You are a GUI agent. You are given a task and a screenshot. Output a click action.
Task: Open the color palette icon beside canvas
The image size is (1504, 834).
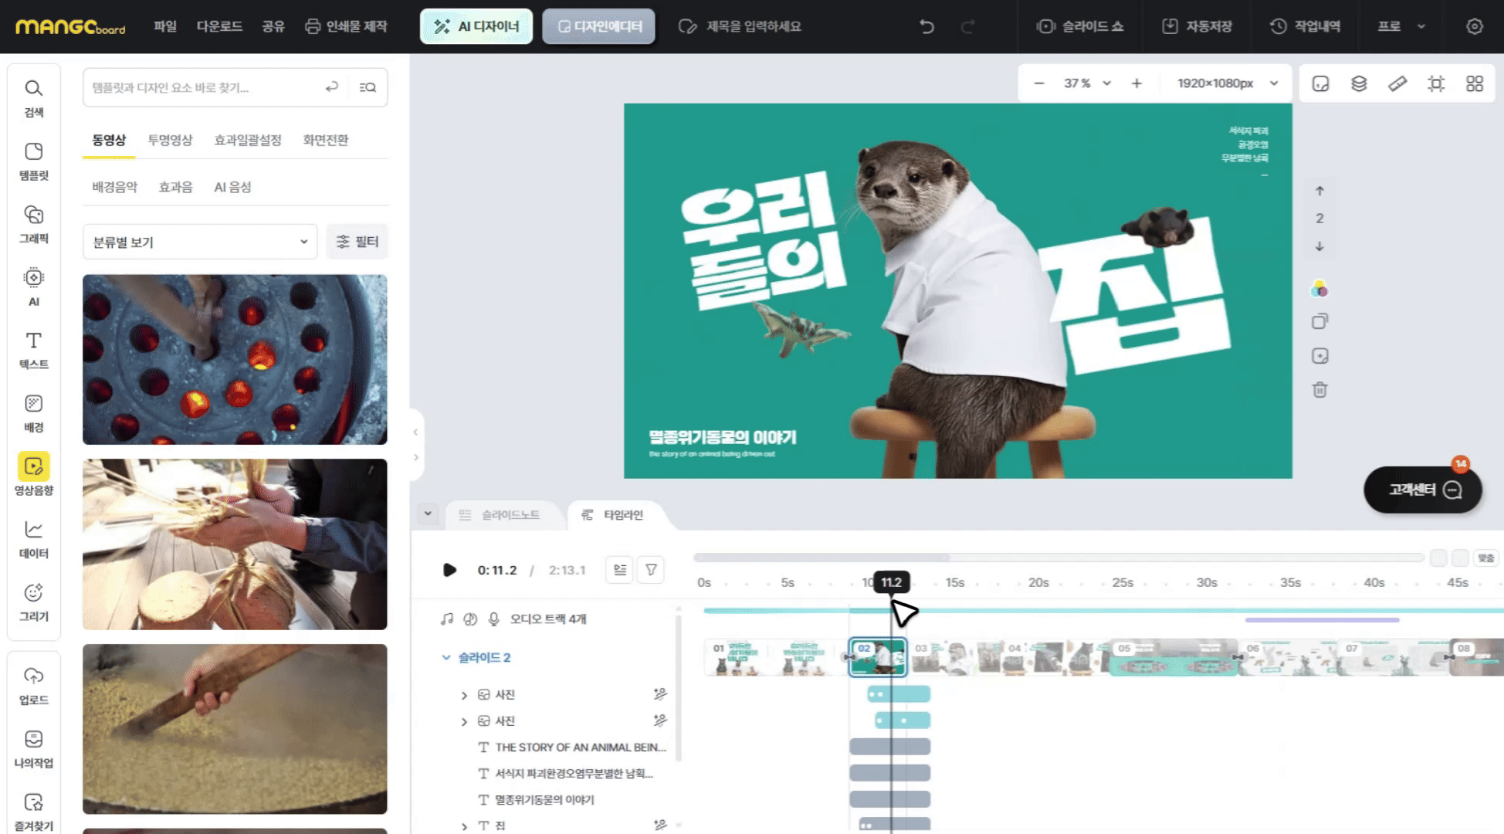pos(1319,290)
